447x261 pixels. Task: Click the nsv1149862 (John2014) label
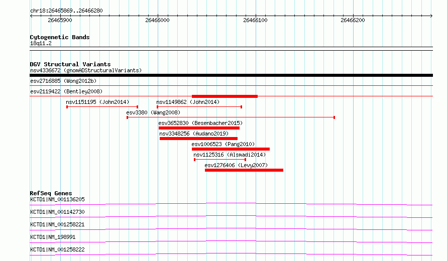coord(188,102)
